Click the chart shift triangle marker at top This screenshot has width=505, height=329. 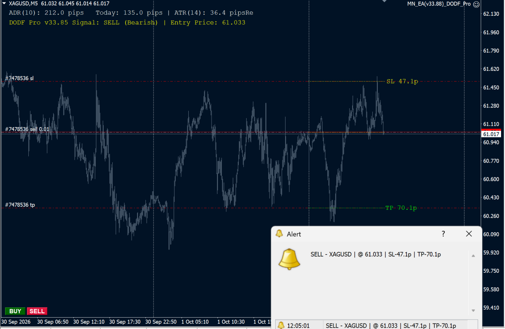384,1
